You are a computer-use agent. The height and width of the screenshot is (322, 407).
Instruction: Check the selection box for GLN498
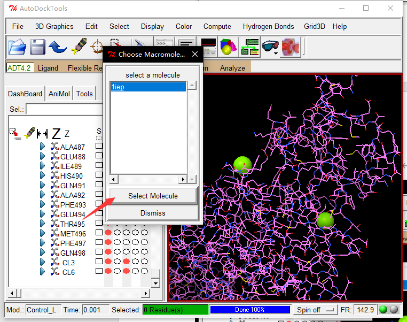click(x=99, y=251)
